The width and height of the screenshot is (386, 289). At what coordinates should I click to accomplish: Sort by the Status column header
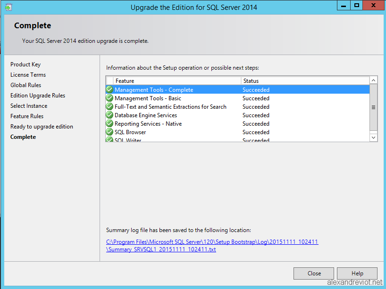tap(305, 81)
